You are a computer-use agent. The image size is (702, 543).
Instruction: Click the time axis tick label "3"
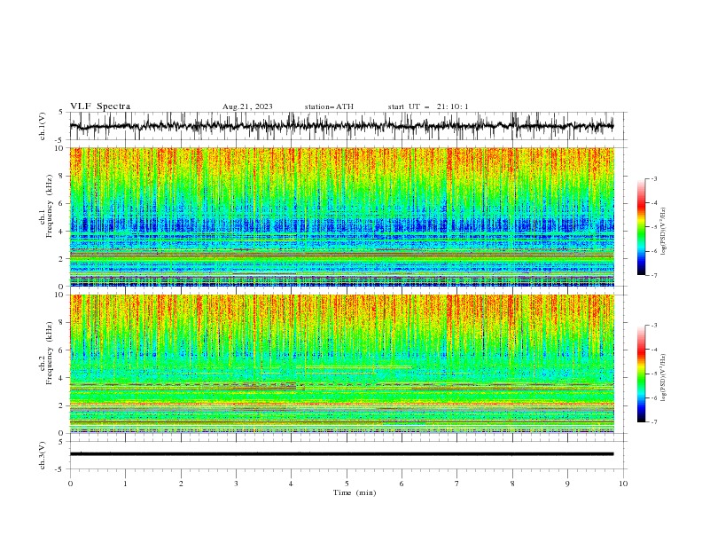tap(236, 484)
